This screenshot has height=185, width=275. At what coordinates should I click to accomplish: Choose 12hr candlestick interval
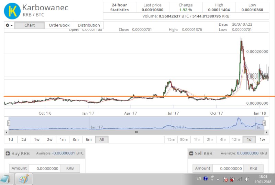click(x=236, y=139)
